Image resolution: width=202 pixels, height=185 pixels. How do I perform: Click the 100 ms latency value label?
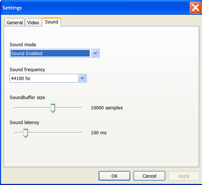click(99, 133)
